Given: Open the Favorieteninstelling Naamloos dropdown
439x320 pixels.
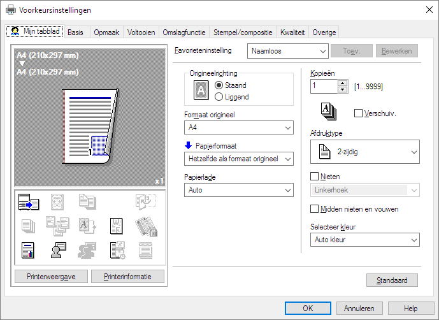Looking at the screenshot, I should (x=288, y=51).
